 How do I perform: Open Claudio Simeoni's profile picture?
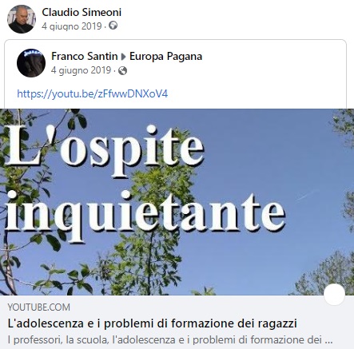coord(22,19)
